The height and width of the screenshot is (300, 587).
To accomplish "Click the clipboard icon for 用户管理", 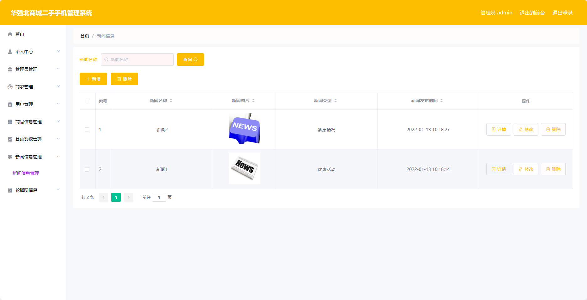I will (x=10, y=104).
